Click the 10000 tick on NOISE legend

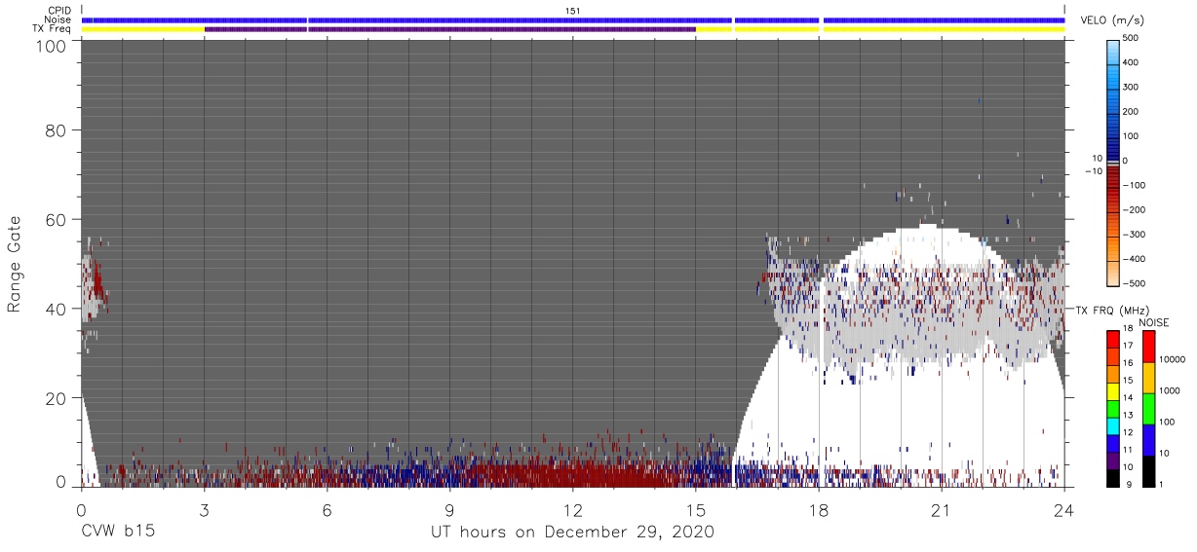coord(1173,359)
